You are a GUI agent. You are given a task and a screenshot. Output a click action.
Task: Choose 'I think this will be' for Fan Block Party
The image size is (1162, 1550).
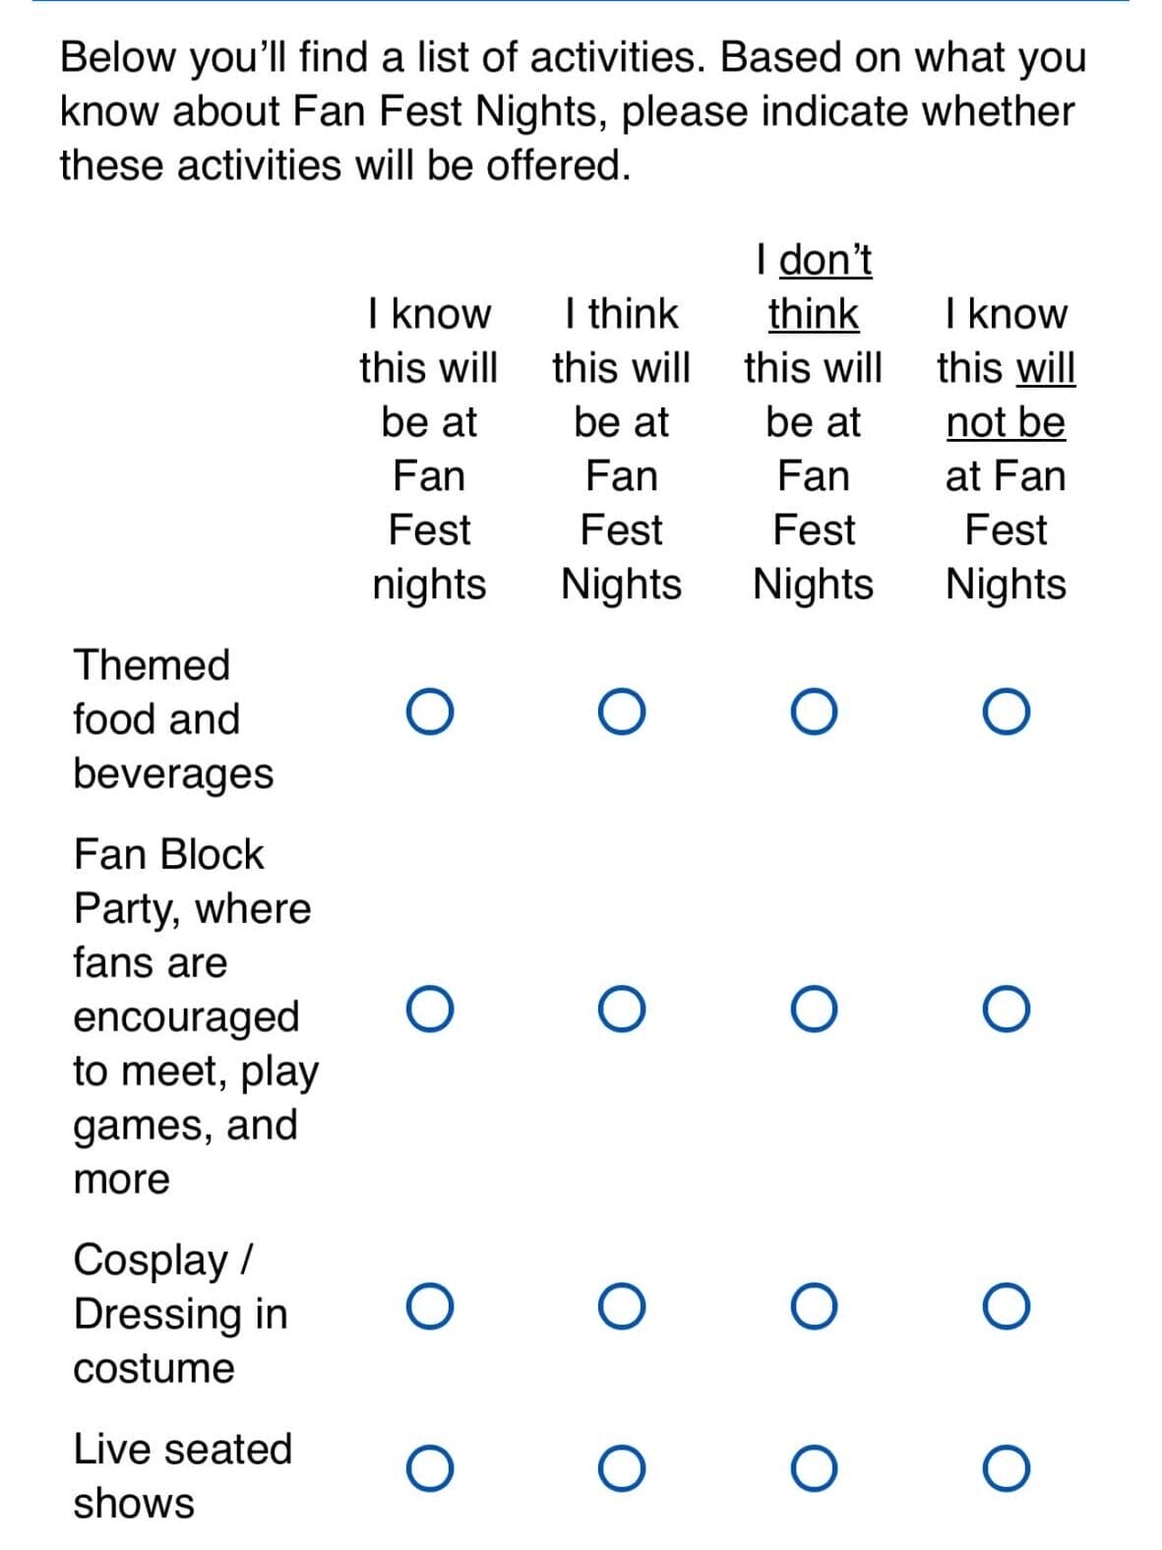coord(621,1009)
